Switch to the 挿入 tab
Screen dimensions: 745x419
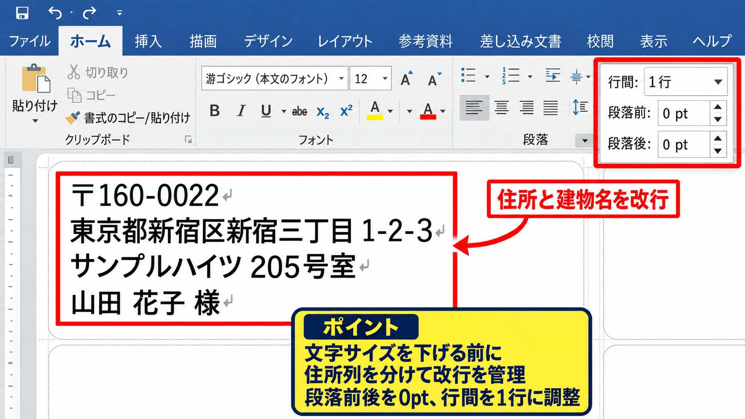pyautogui.click(x=148, y=41)
